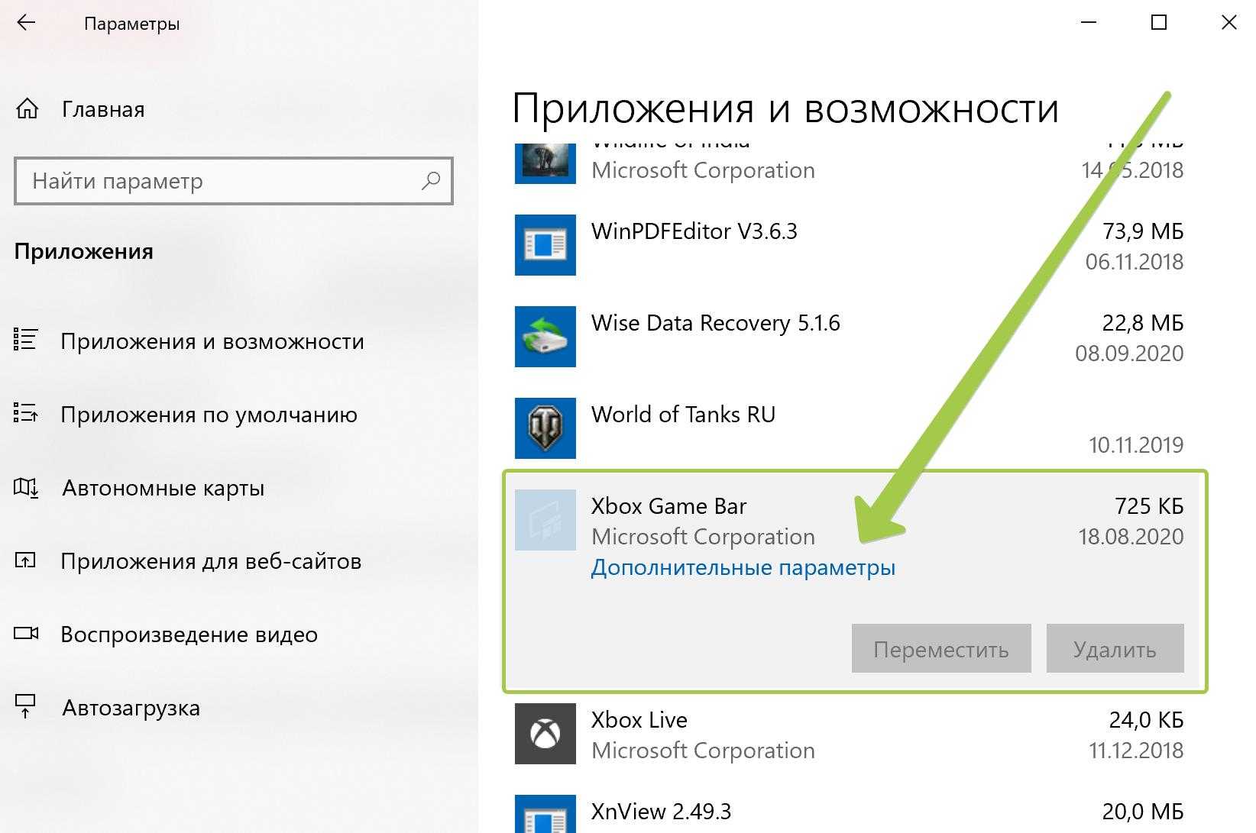Open Приложения для веб-сайтов section
1256x833 pixels.
pyautogui.click(x=211, y=561)
